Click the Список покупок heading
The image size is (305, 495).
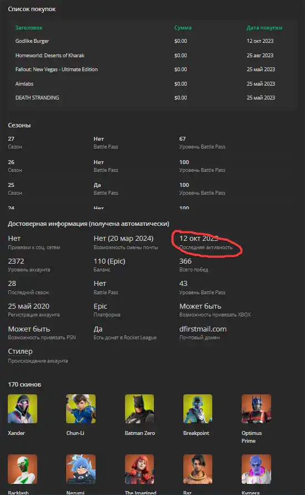[32, 9]
